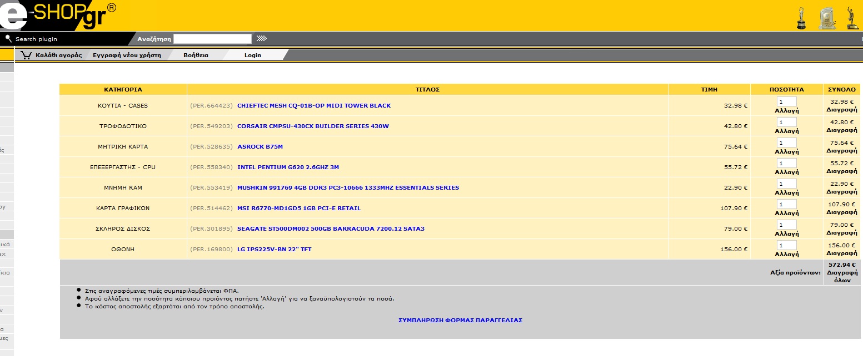
Task: Open LG IPS225V-BN 22" TFT link
Action: (x=275, y=249)
